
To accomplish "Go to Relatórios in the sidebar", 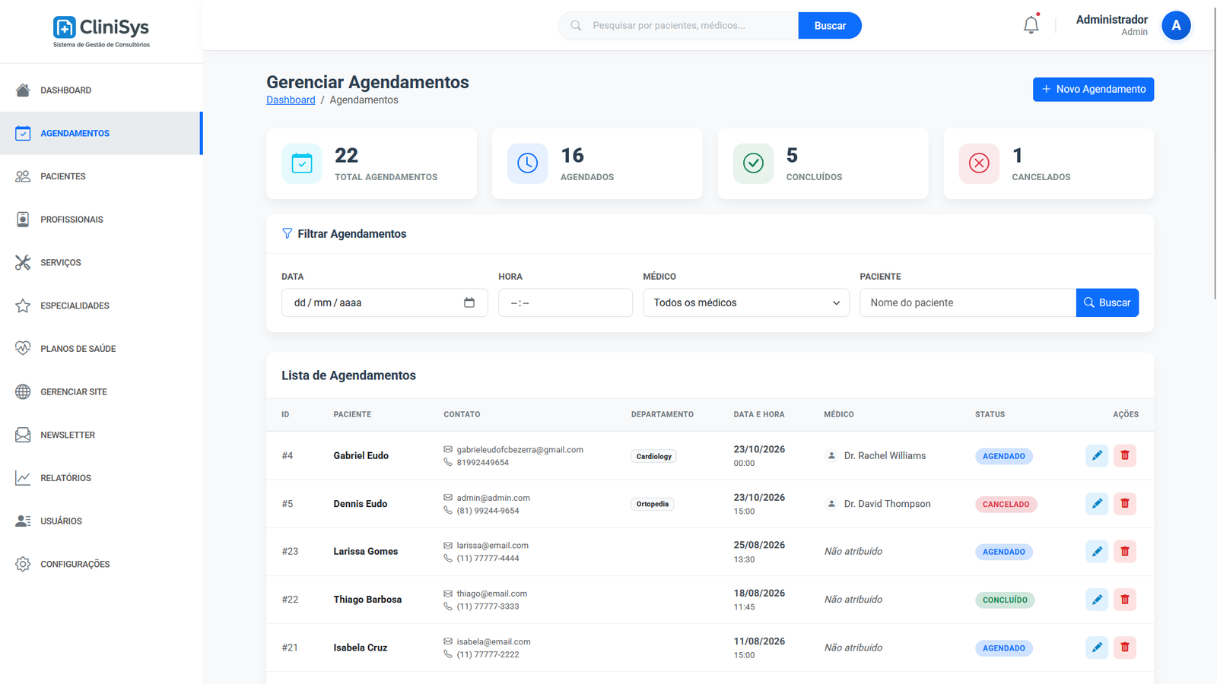I will (65, 478).
